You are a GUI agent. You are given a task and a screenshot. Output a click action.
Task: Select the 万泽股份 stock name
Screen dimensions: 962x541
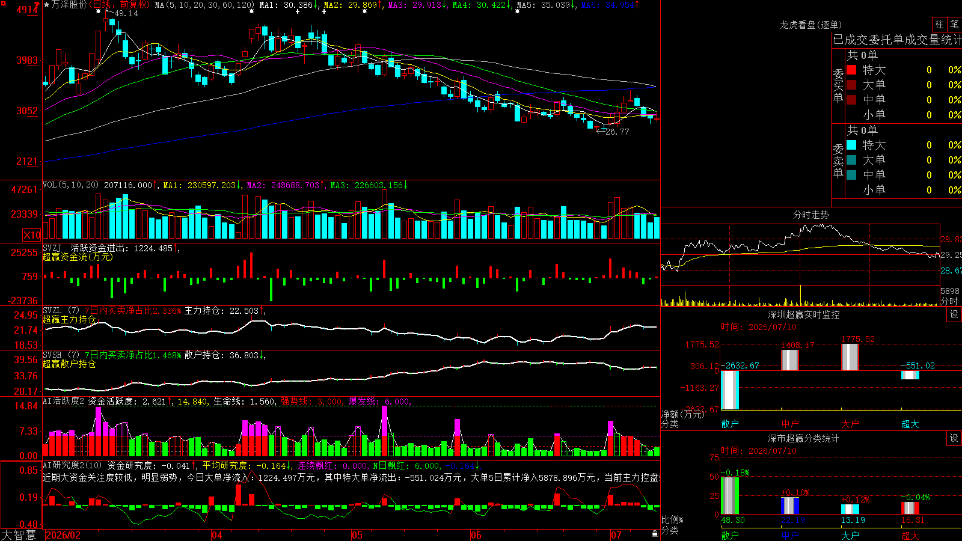tap(69, 5)
